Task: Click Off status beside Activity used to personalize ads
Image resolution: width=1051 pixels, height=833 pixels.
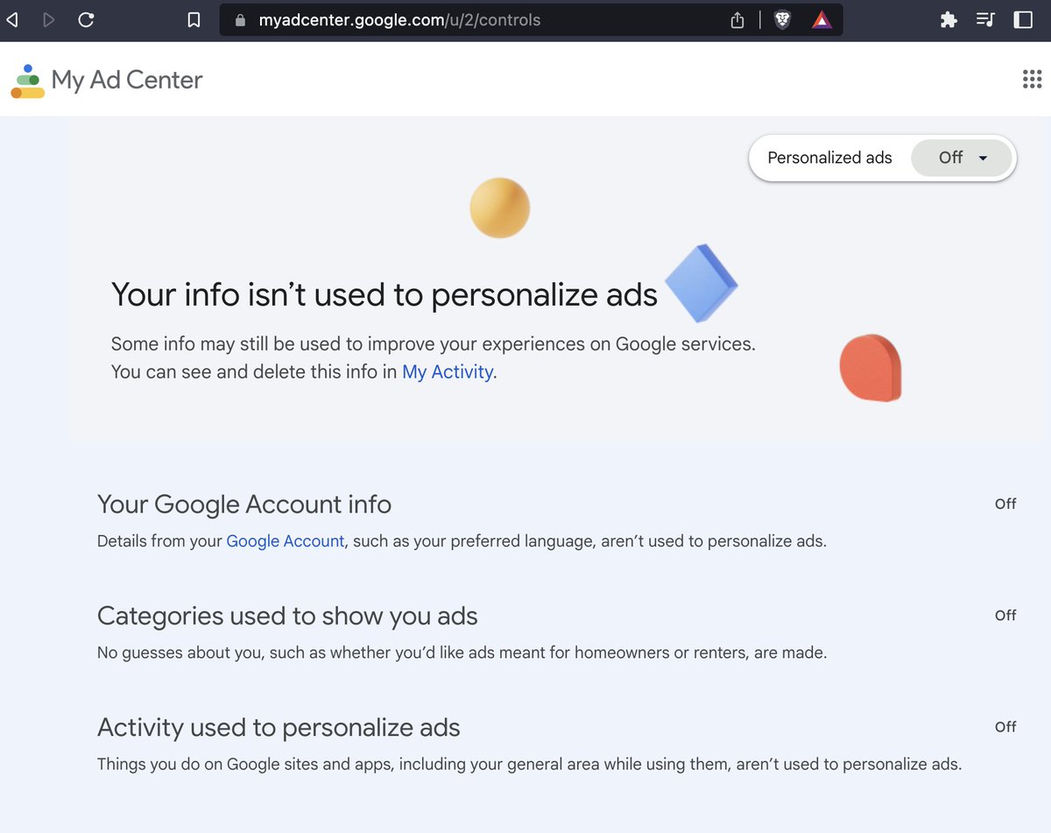Action: tap(1005, 726)
